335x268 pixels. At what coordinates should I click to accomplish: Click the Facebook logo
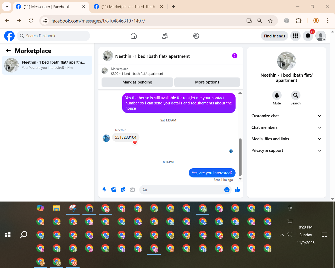9,36
